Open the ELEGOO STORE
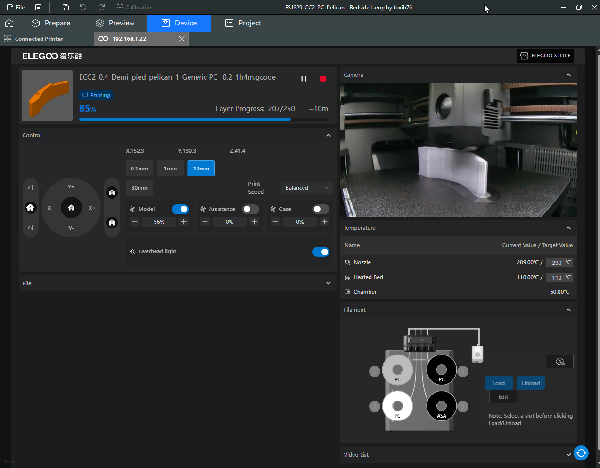Image resolution: width=600 pixels, height=468 pixels. click(545, 56)
